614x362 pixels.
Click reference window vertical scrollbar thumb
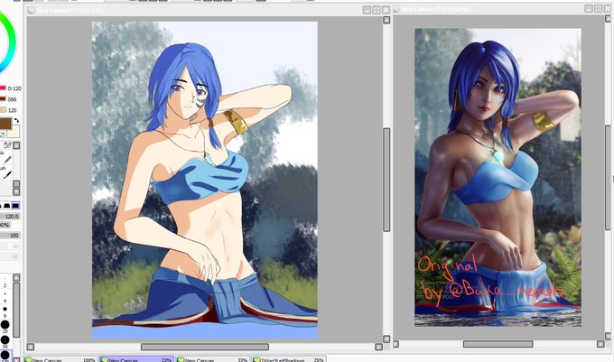(608, 178)
